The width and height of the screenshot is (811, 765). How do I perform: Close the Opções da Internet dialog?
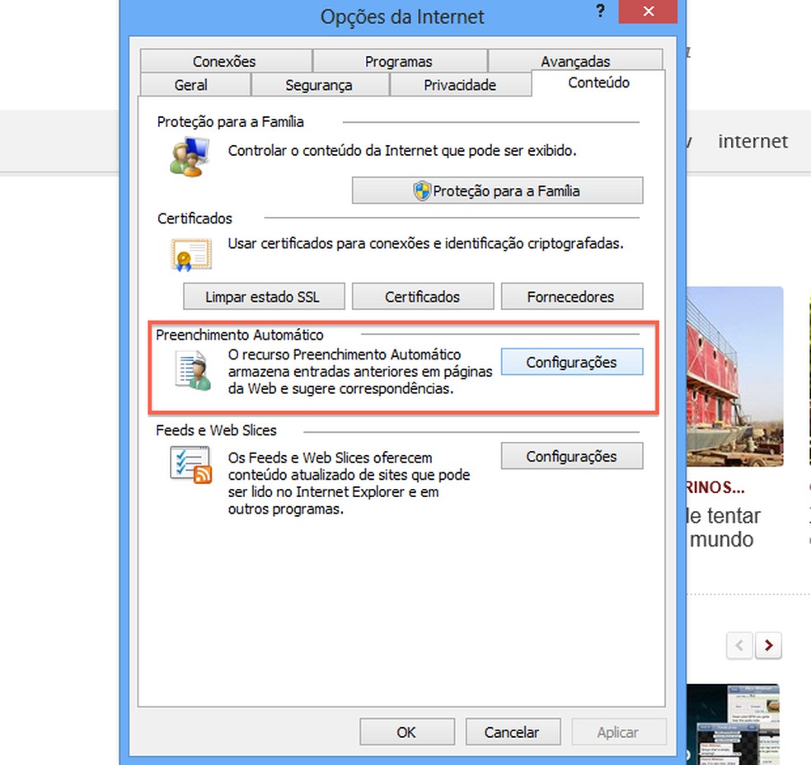click(x=648, y=12)
